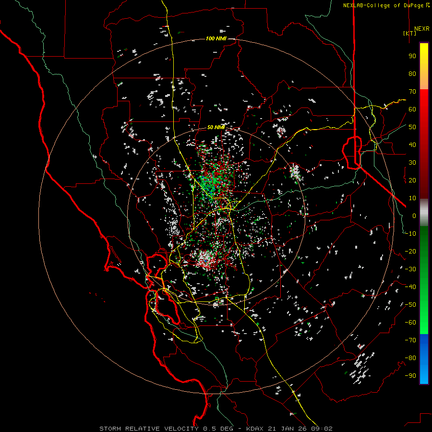
Task: Click the Storm Relative Velocity caption at bottom
Action: (216, 429)
